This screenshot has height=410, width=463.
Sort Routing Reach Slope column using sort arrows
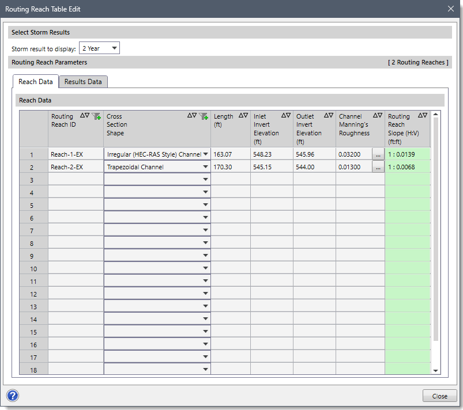pyautogui.click(x=423, y=115)
